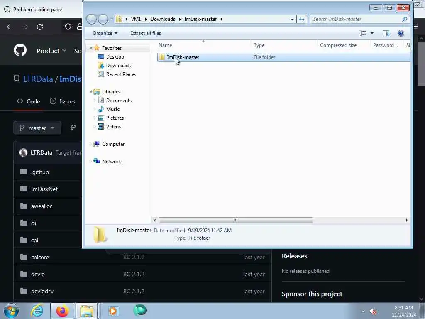This screenshot has width=425, height=319.
Task: Select Documents library
Action: 119,101
